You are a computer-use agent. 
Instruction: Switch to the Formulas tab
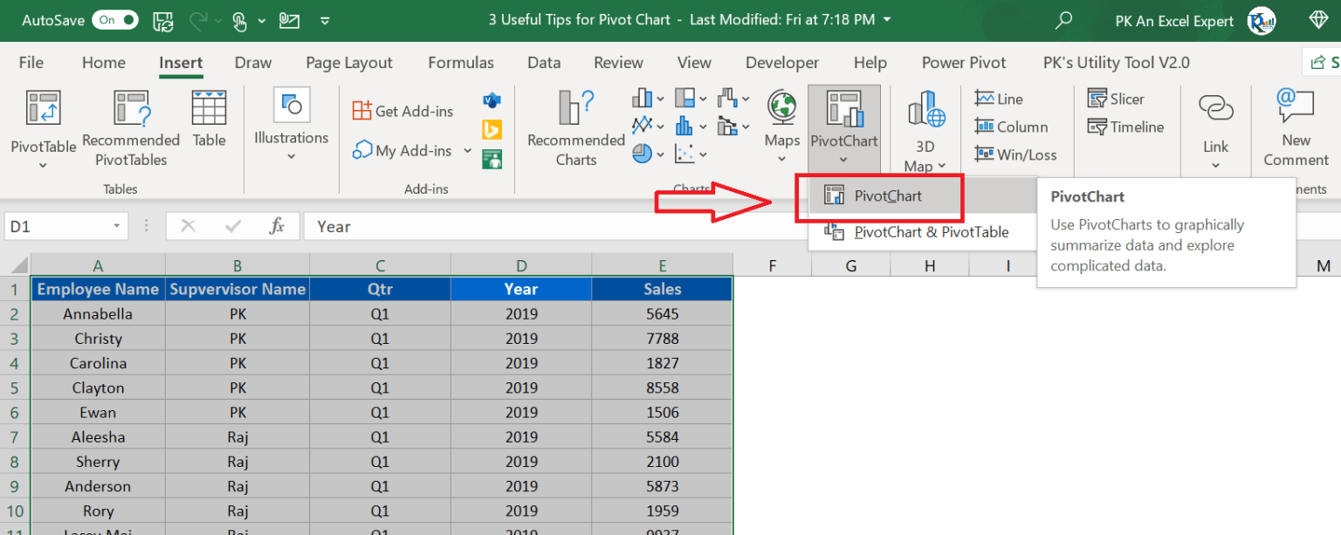point(460,63)
